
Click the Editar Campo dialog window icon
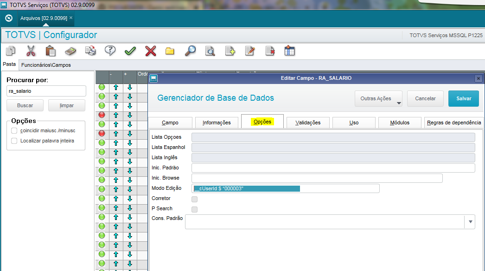[x=154, y=78]
